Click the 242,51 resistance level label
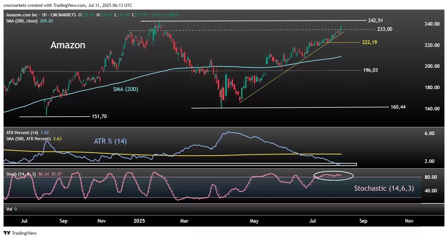The image size is (448, 239). point(376,20)
